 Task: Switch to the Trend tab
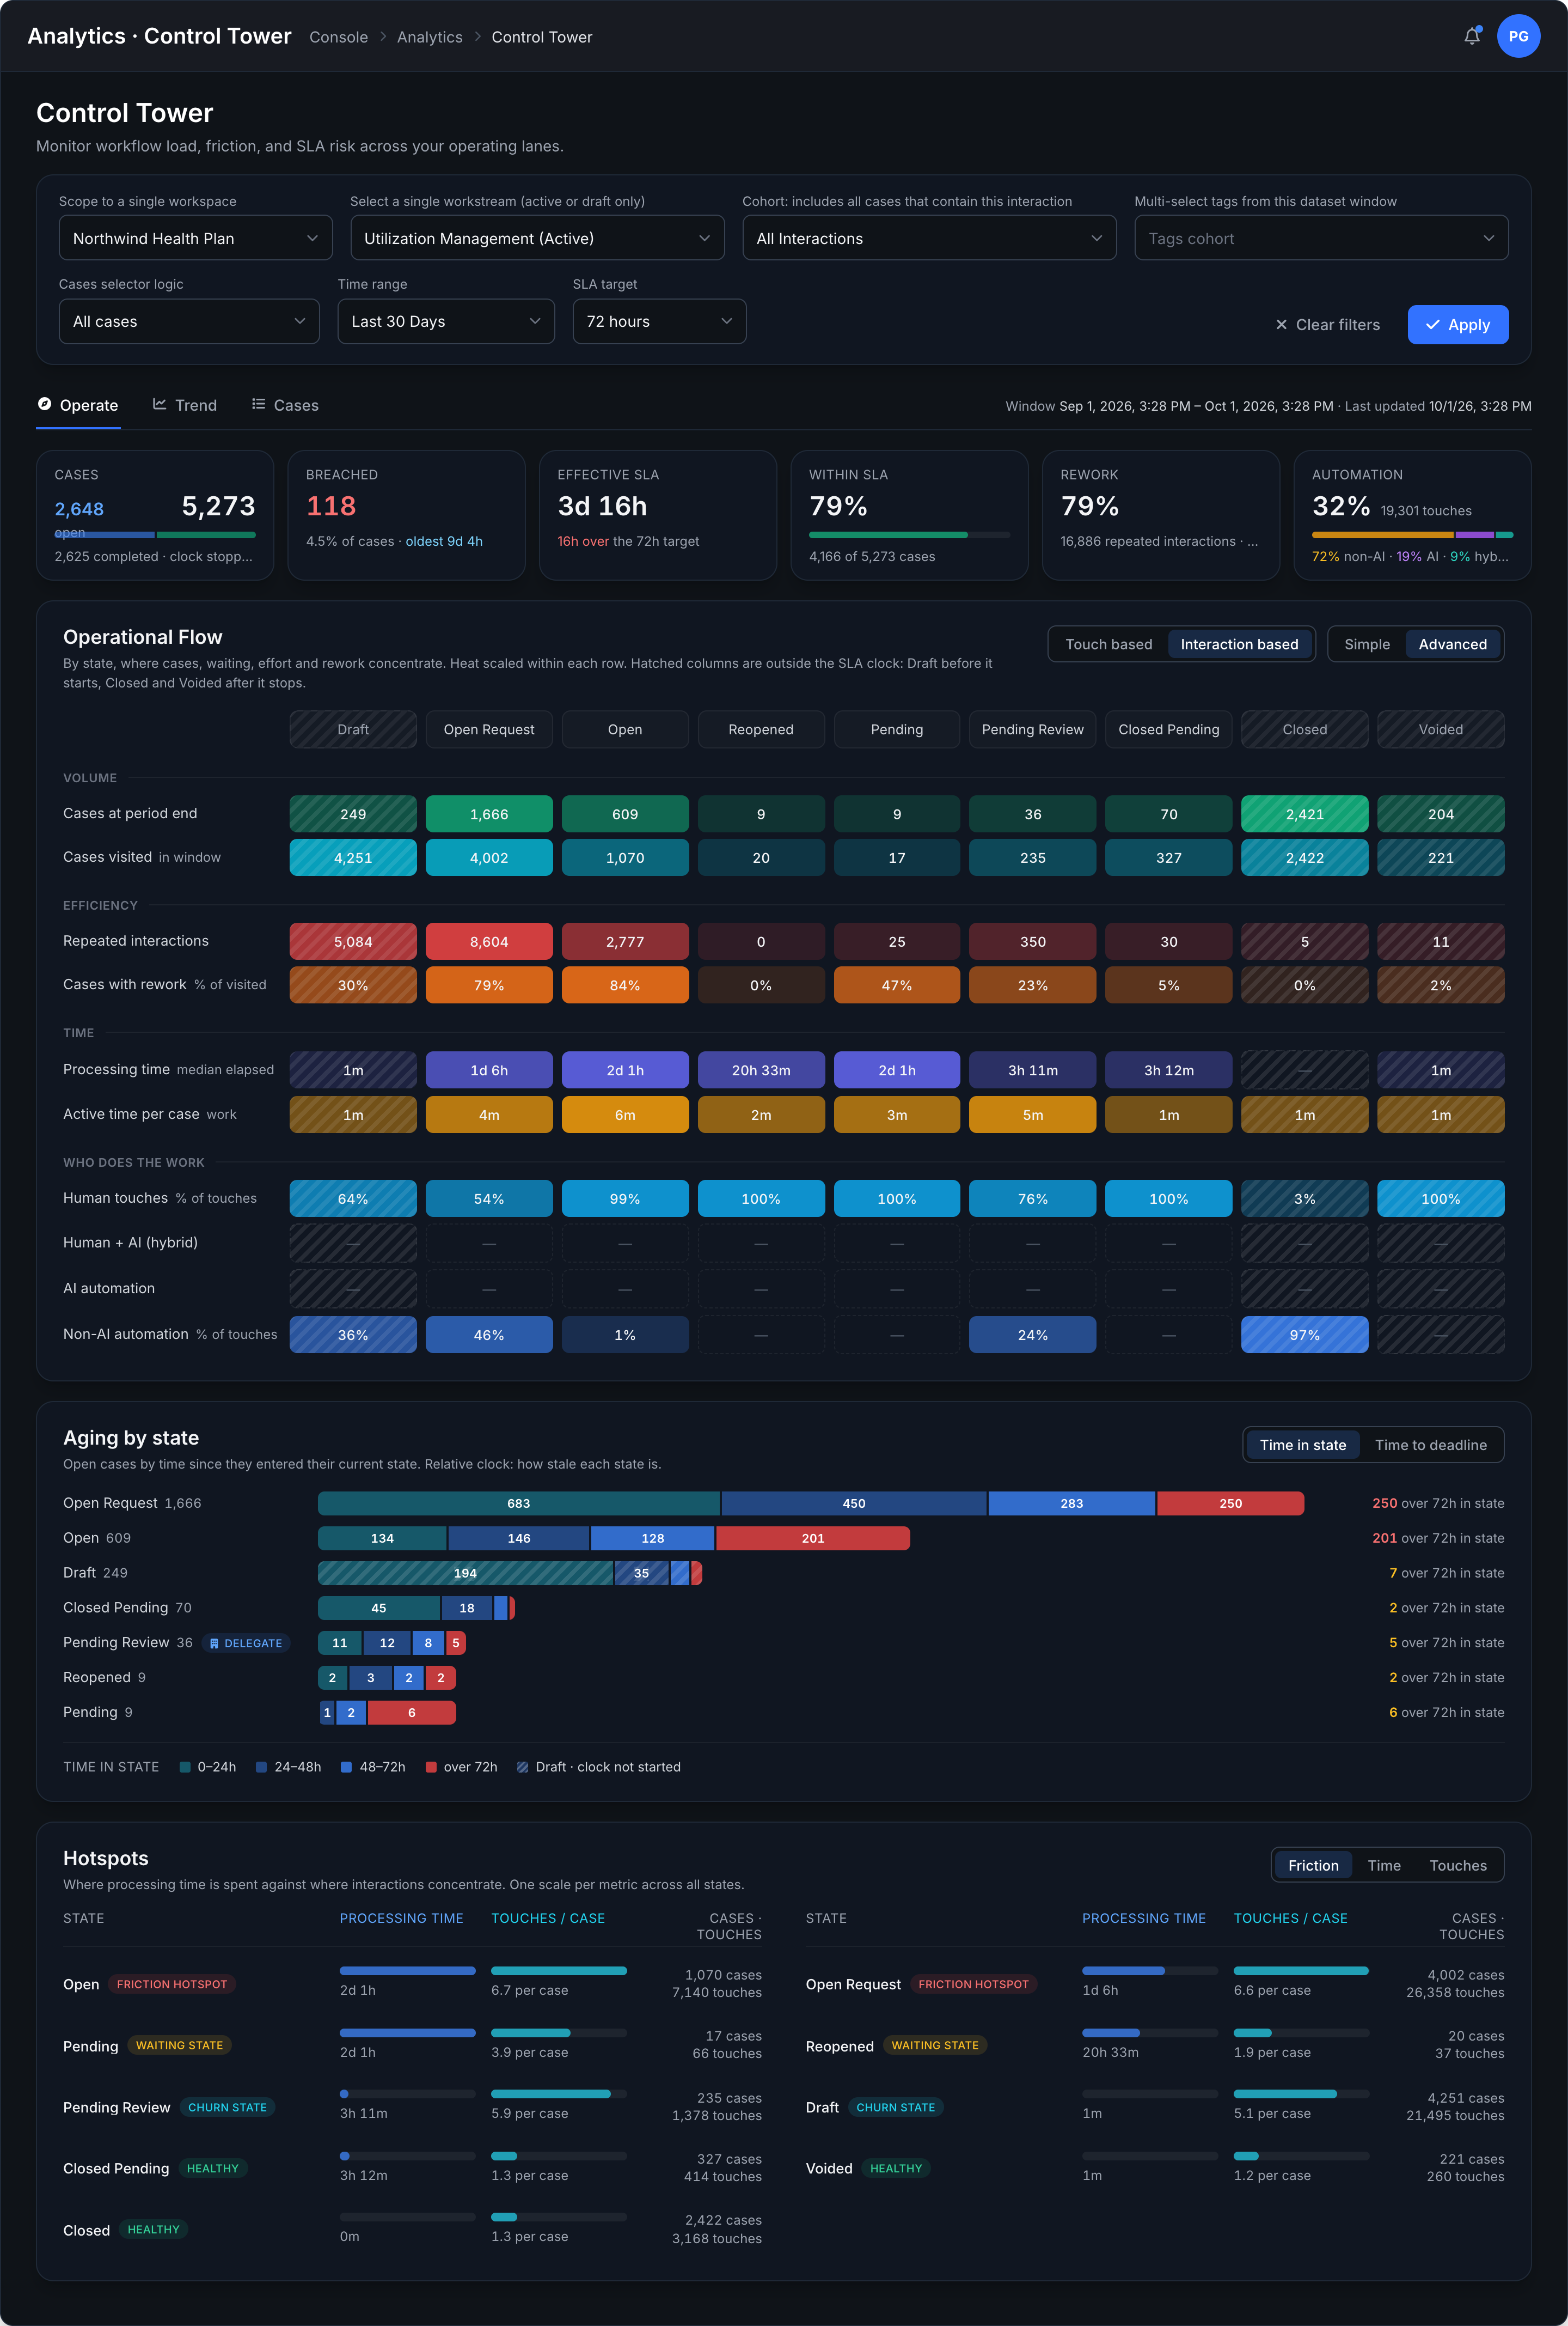pos(185,405)
